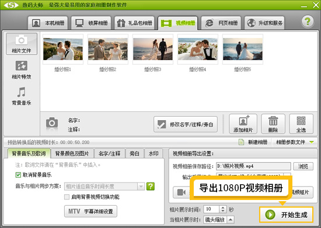Increase 相片展示时间 with the up stepper
This screenshot has width=321, height=228.
coord(223,208)
